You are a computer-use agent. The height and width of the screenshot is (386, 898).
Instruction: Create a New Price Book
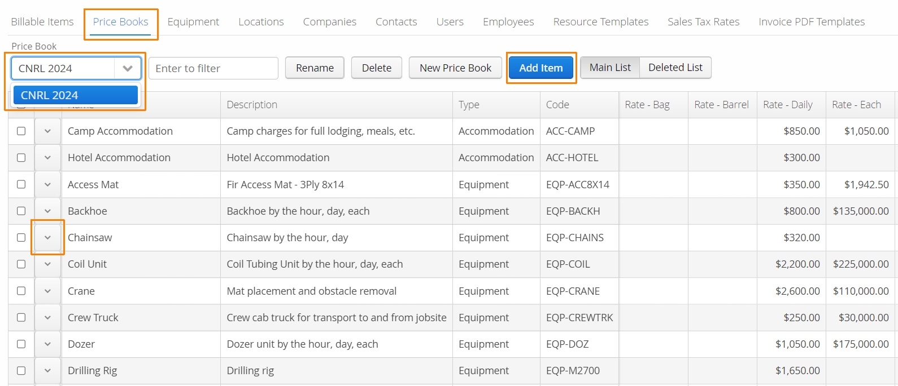pos(455,68)
